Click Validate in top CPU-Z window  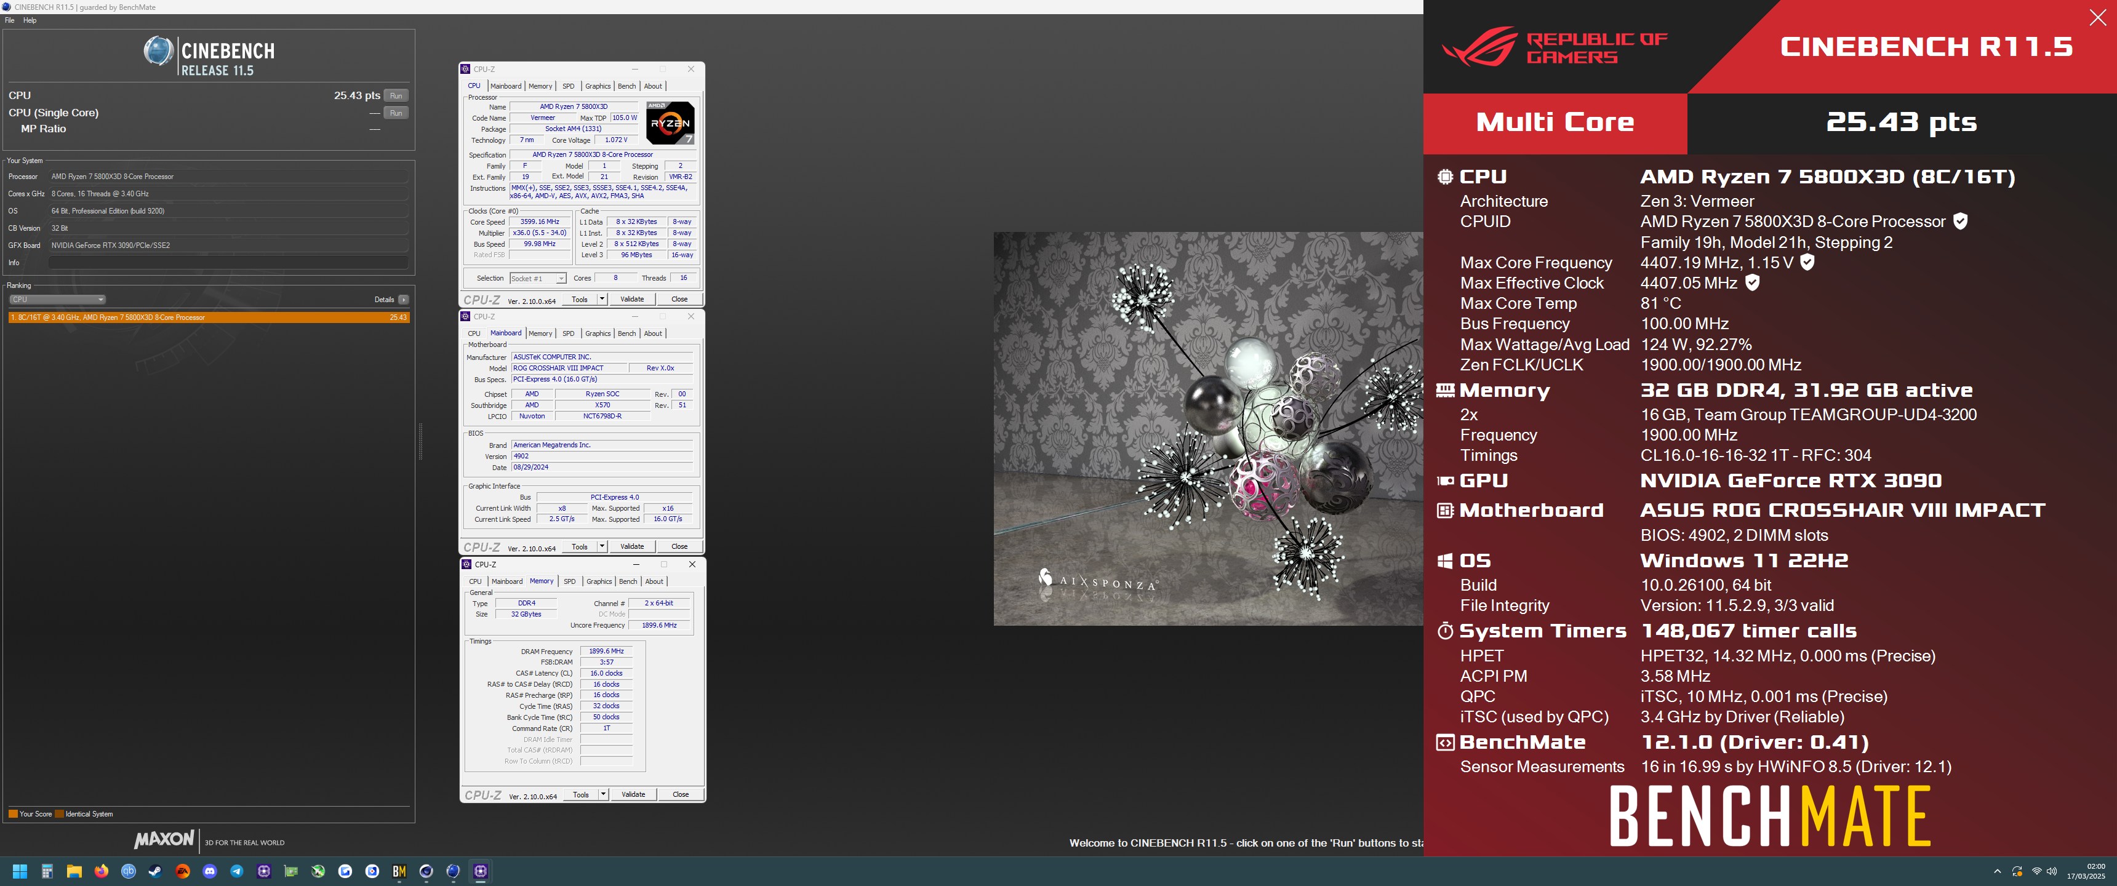(x=632, y=299)
